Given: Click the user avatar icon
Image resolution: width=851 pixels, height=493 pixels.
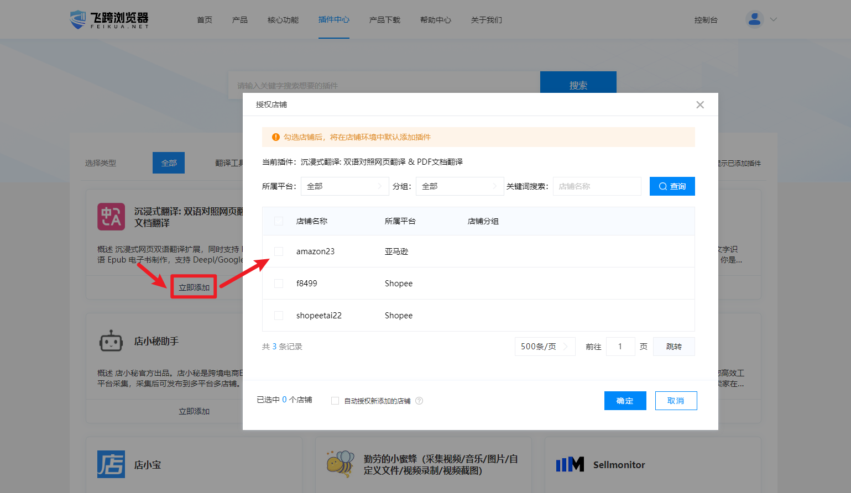Looking at the screenshot, I should pos(754,19).
